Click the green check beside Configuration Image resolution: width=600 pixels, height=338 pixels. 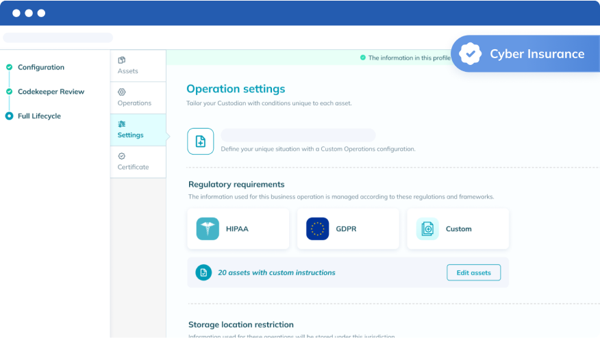[x=9, y=67]
